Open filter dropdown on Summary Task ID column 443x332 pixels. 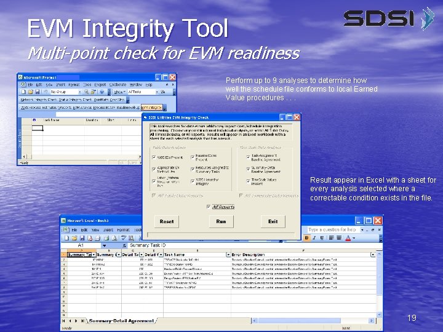click(94, 255)
